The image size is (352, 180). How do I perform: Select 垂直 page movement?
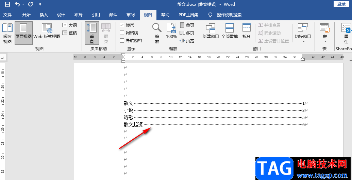[x=92, y=33]
